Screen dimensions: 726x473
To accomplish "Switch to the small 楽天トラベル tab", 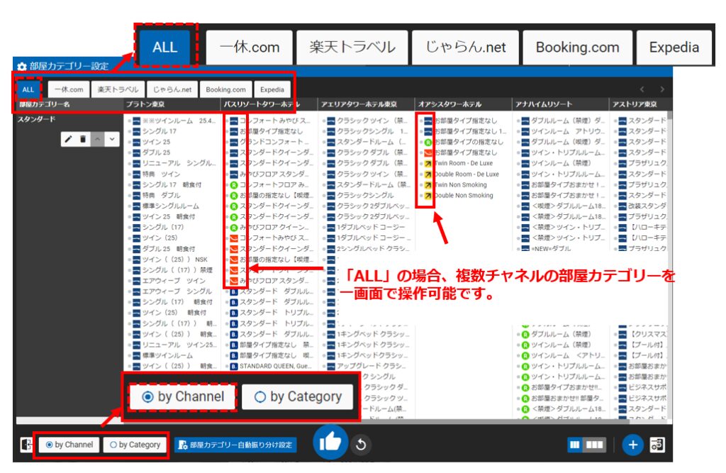I will pyautogui.click(x=118, y=90).
